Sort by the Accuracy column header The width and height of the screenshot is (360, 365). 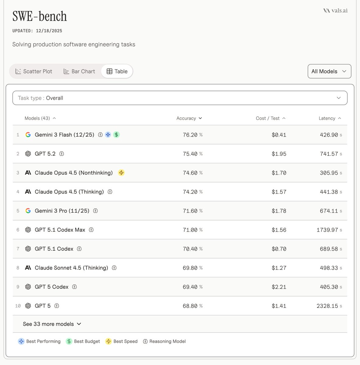click(x=189, y=118)
